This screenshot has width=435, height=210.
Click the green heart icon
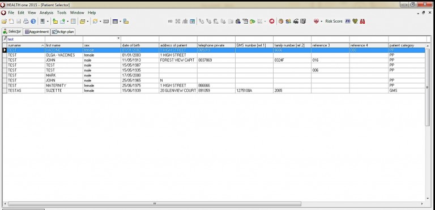tap(355, 22)
